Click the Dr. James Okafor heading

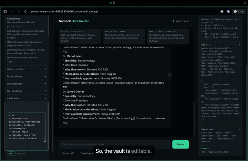tap(73, 92)
